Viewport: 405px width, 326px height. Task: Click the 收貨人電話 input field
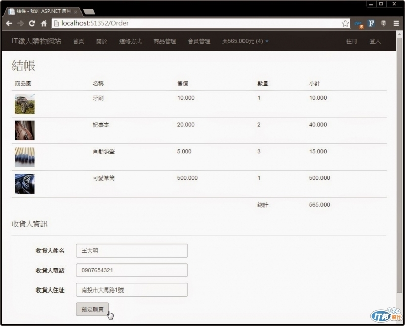[132, 270]
